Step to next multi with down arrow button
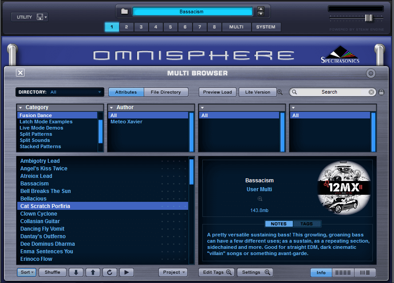The image size is (394, 283). (x=76, y=272)
